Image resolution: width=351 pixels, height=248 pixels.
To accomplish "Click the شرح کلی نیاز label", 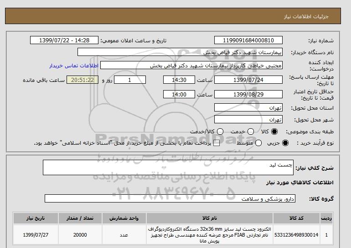I will [315, 168].
